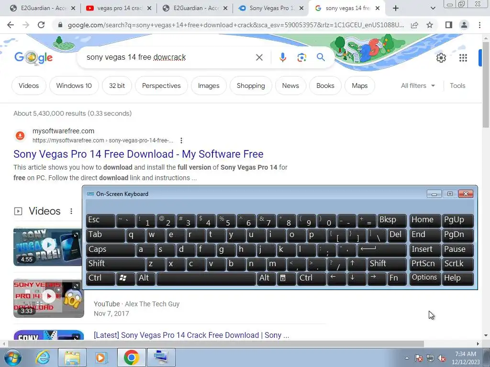This screenshot has width=490, height=367.
Task: Switch to first E2Guardian tab
Action: (x=43, y=8)
